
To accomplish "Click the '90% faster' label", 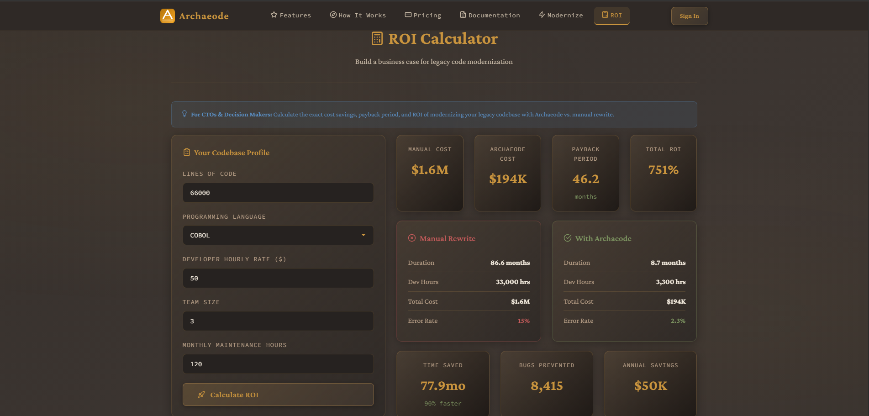I will [443, 403].
